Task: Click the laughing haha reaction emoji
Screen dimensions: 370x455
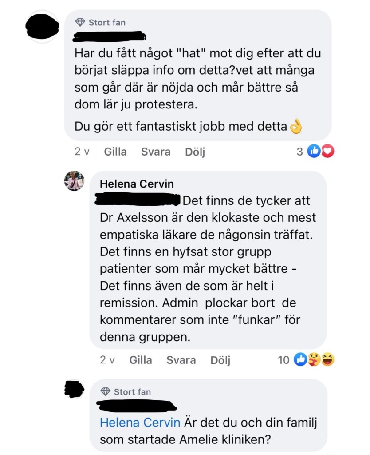Action: (328, 359)
